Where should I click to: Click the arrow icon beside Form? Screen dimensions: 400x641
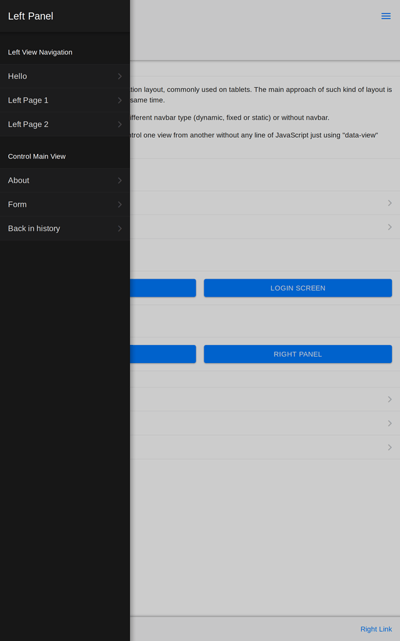tap(119, 205)
